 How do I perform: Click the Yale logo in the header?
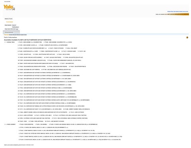(9, 8)
